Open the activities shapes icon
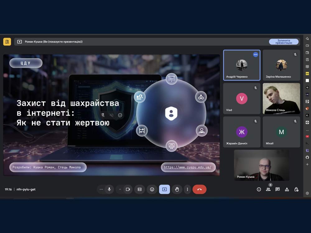This screenshot has width=311, height=233. point(287,189)
